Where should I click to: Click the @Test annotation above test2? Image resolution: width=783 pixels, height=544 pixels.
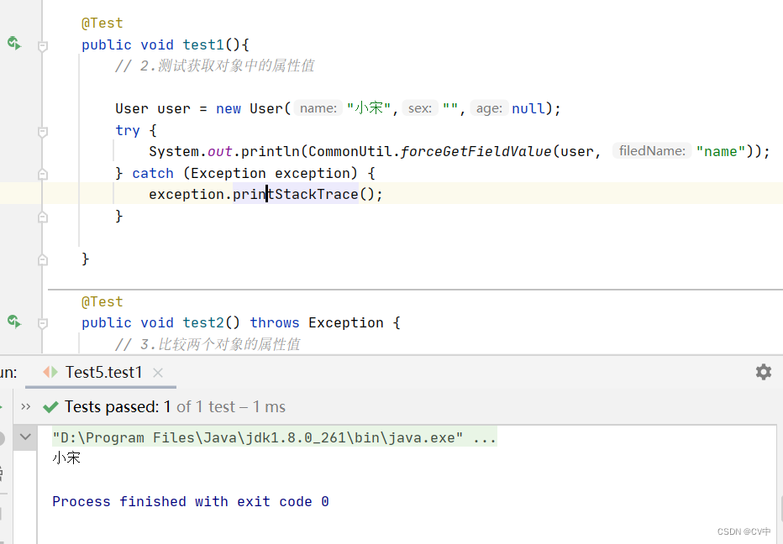click(102, 302)
